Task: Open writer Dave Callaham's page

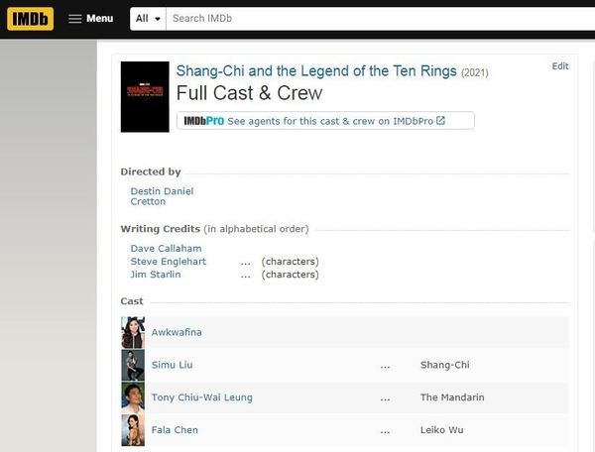Action: coord(166,248)
